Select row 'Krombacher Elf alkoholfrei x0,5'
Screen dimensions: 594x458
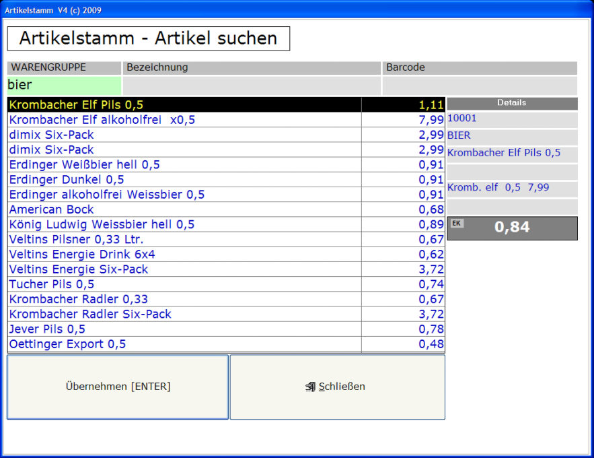click(x=226, y=120)
